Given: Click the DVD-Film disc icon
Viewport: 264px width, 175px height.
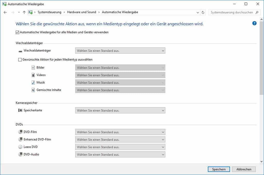Looking at the screenshot, I should tap(20, 132).
